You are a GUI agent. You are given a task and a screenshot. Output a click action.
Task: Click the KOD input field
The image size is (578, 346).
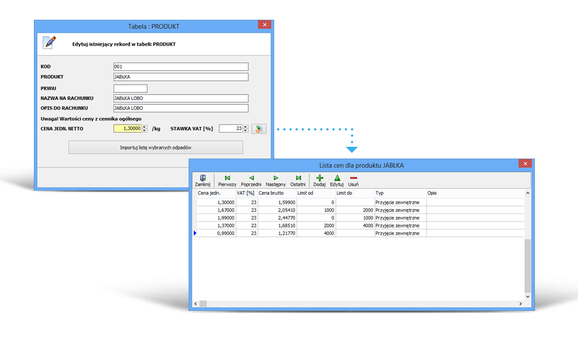[x=181, y=67]
